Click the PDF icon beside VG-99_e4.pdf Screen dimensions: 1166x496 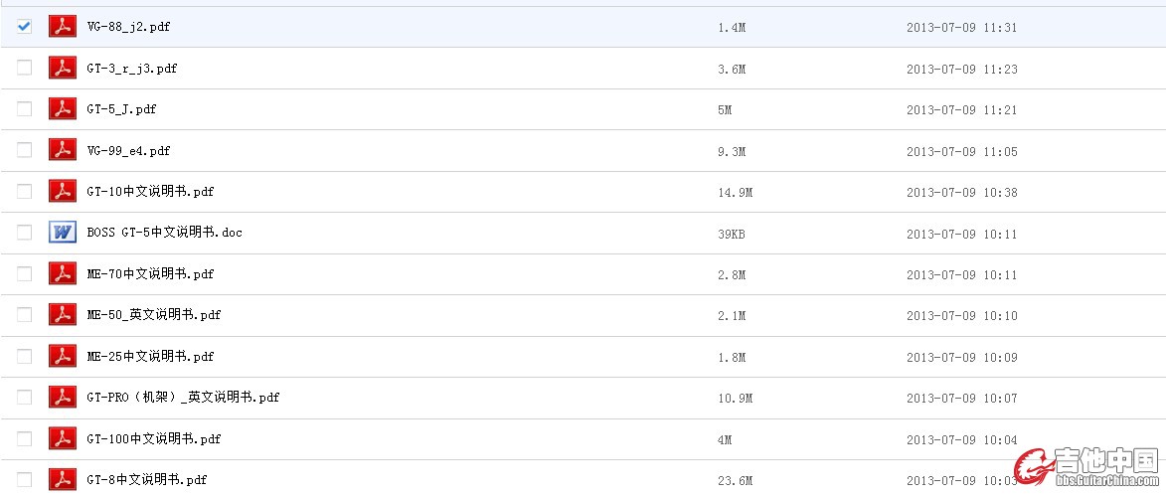pos(64,151)
